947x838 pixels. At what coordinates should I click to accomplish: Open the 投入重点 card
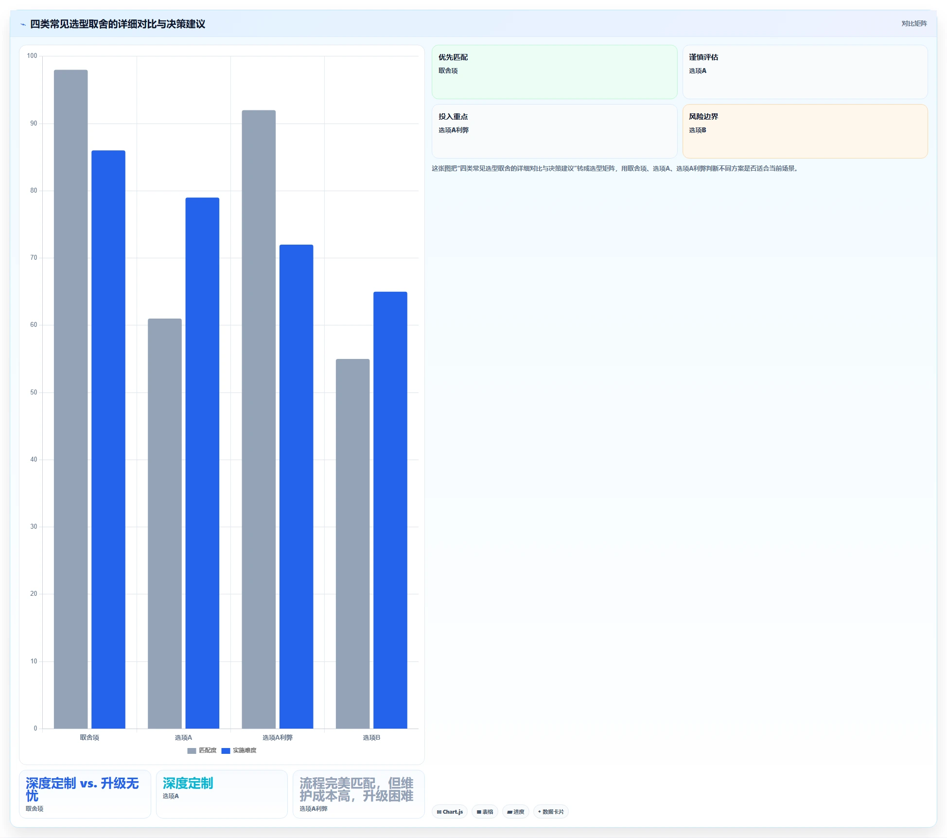[554, 131]
